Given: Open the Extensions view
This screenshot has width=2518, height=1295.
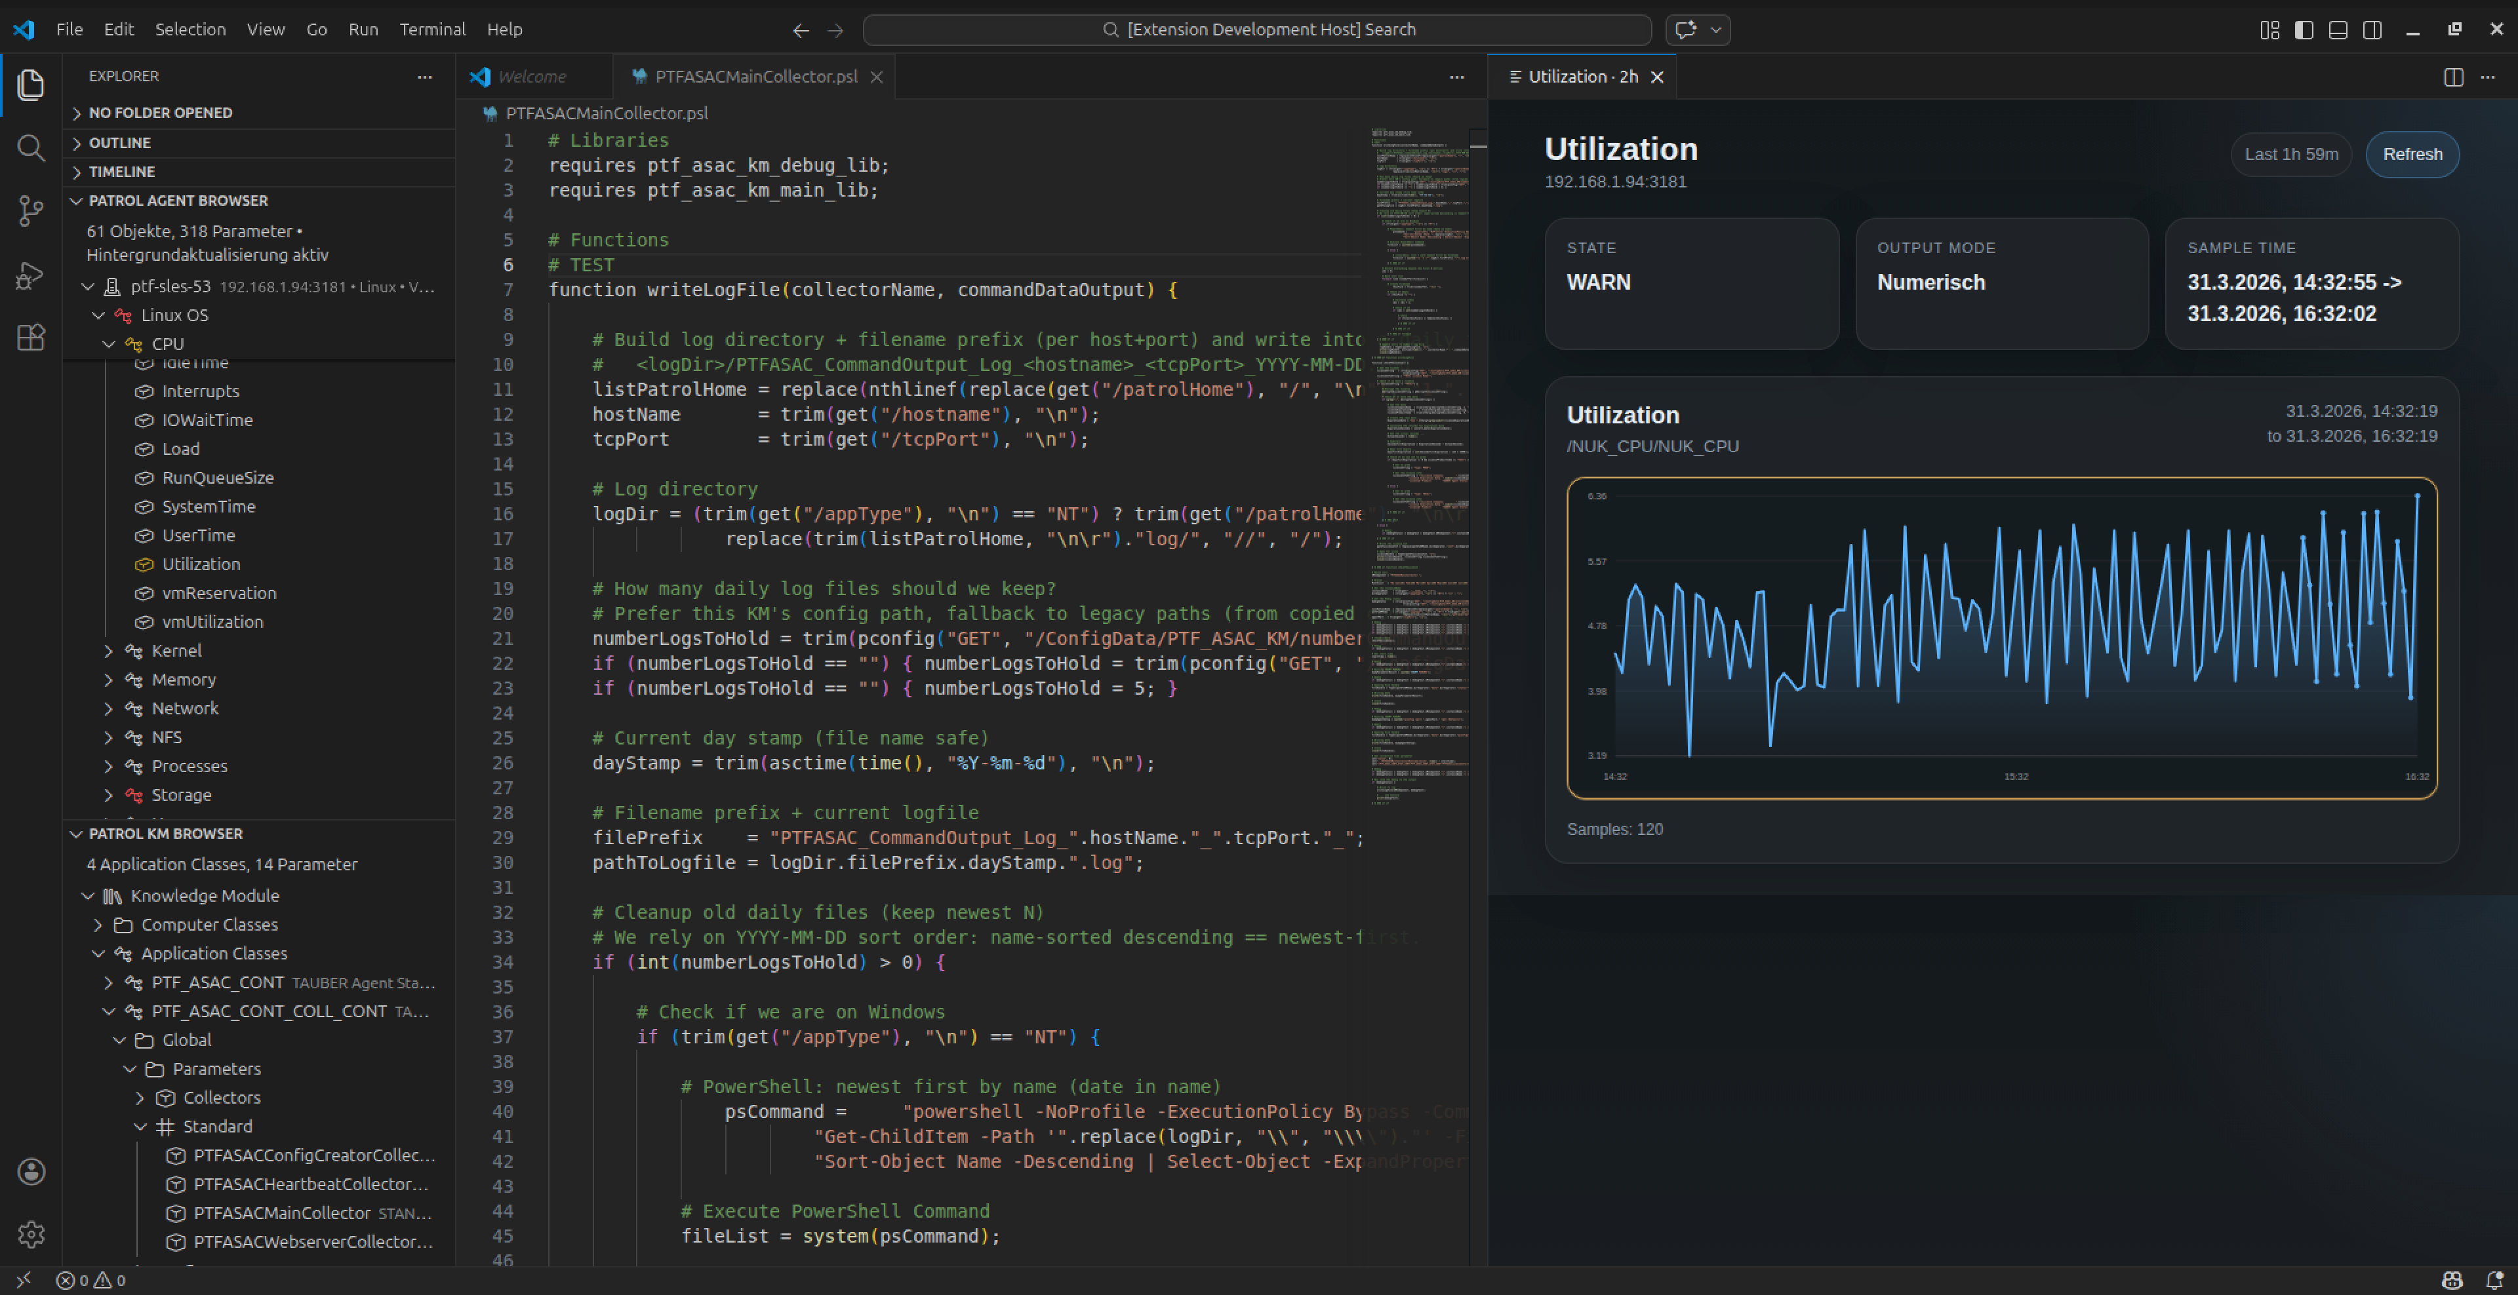Looking at the screenshot, I should coord(31,337).
